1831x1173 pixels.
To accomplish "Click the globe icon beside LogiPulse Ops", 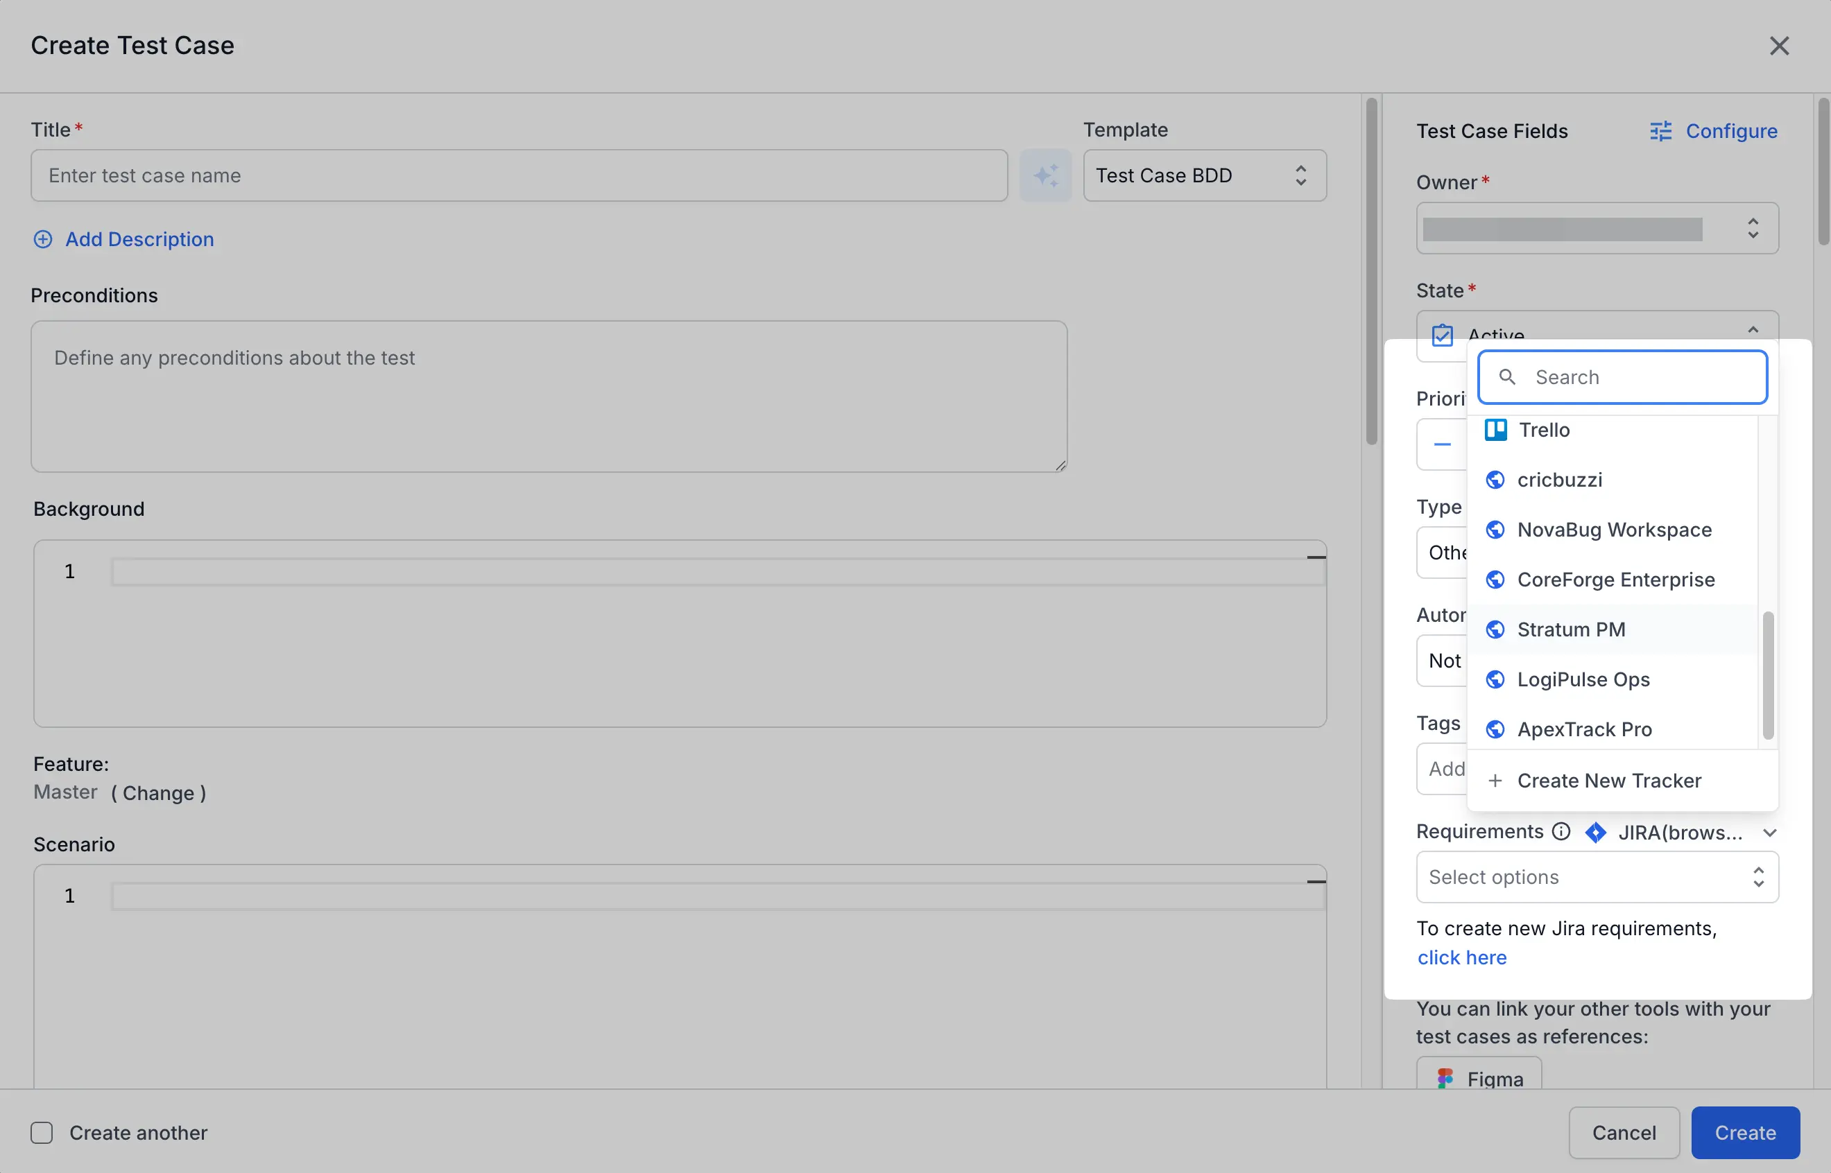I will pos(1496,679).
